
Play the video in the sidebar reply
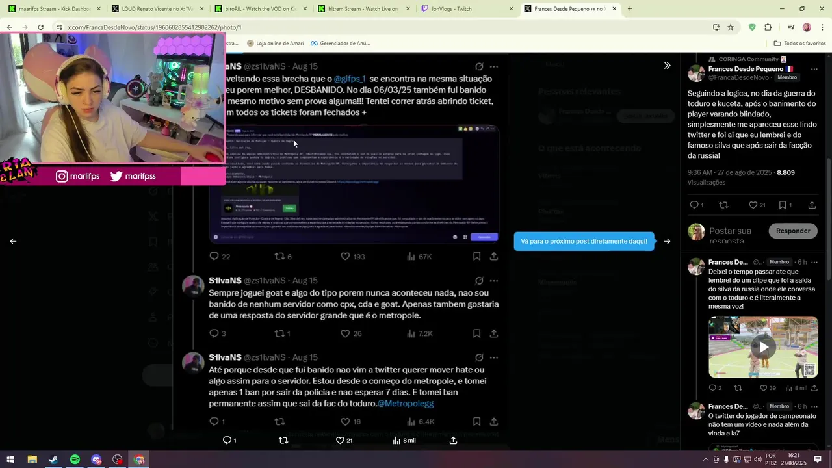(763, 347)
